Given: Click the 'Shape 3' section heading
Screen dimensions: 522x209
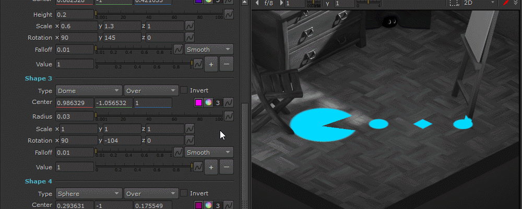Looking at the screenshot, I should (39, 78).
